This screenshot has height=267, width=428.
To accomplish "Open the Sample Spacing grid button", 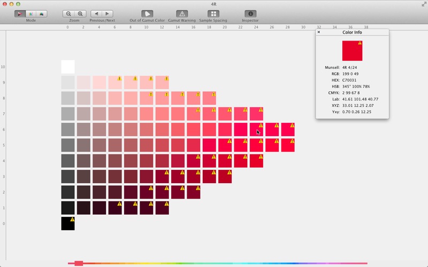I will (213, 14).
